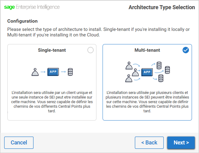Click the middle user icon in Multi-tenant diagram
199x153 pixels.
[x=136, y=72]
